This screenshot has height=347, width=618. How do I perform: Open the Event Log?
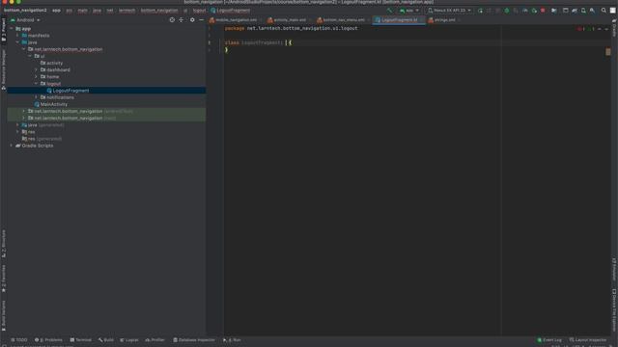pyautogui.click(x=549, y=340)
